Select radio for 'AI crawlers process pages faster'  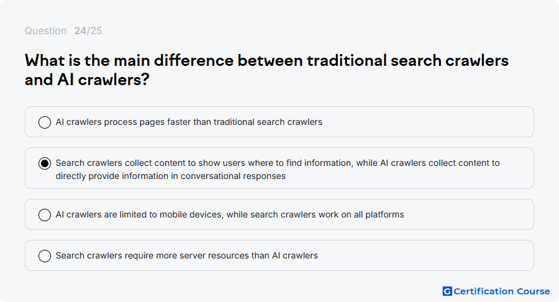click(x=45, y=122)
